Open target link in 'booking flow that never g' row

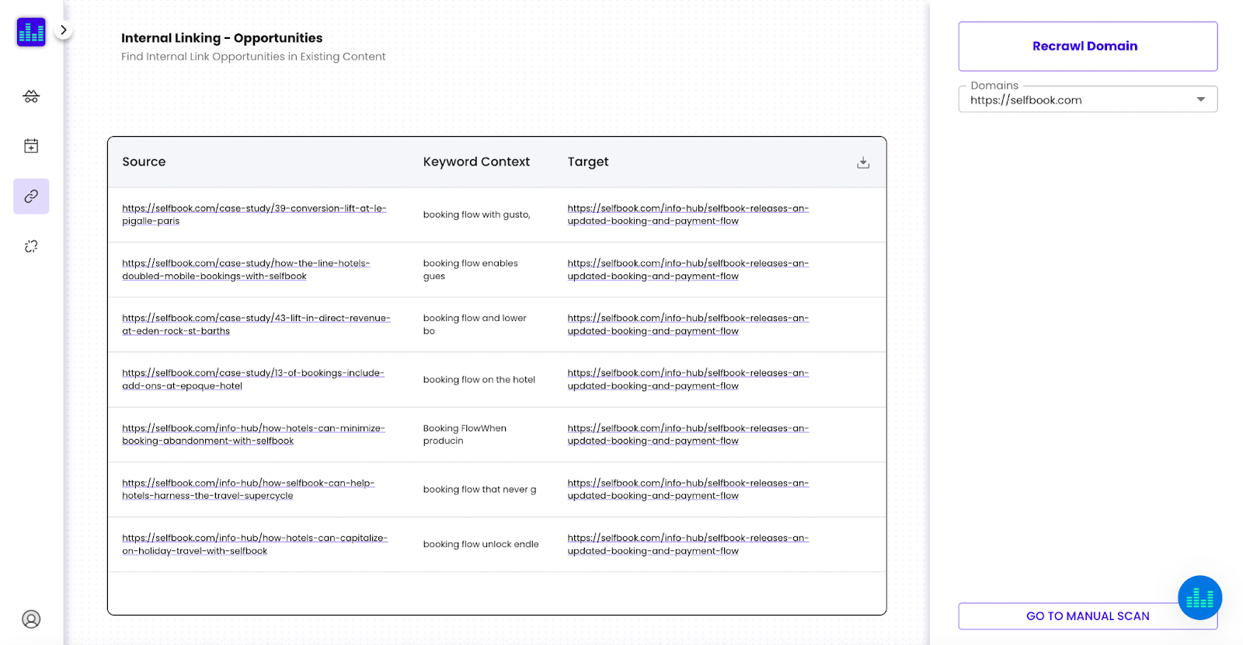(x=688, y=490)
